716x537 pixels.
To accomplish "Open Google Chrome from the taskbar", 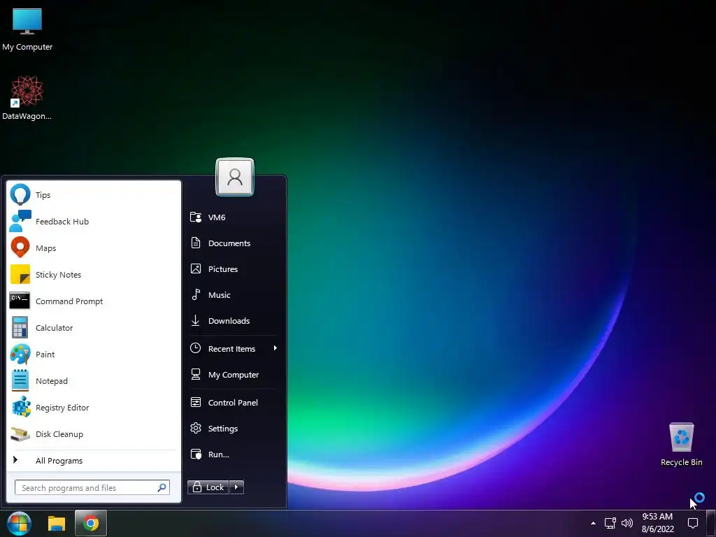I will [90, 523].
